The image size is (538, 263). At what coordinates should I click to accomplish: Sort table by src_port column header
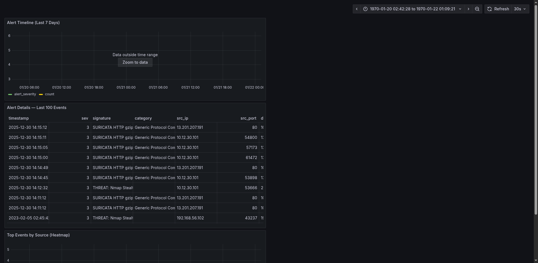click(x=248, y=118)
